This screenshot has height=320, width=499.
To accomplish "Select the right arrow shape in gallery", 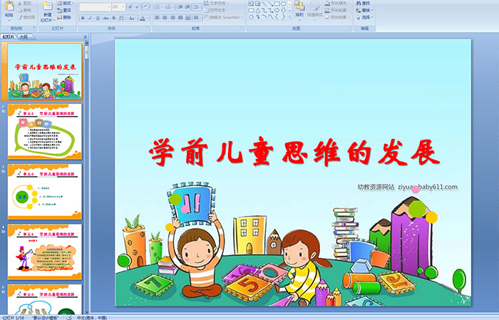I will click(277, 10).
